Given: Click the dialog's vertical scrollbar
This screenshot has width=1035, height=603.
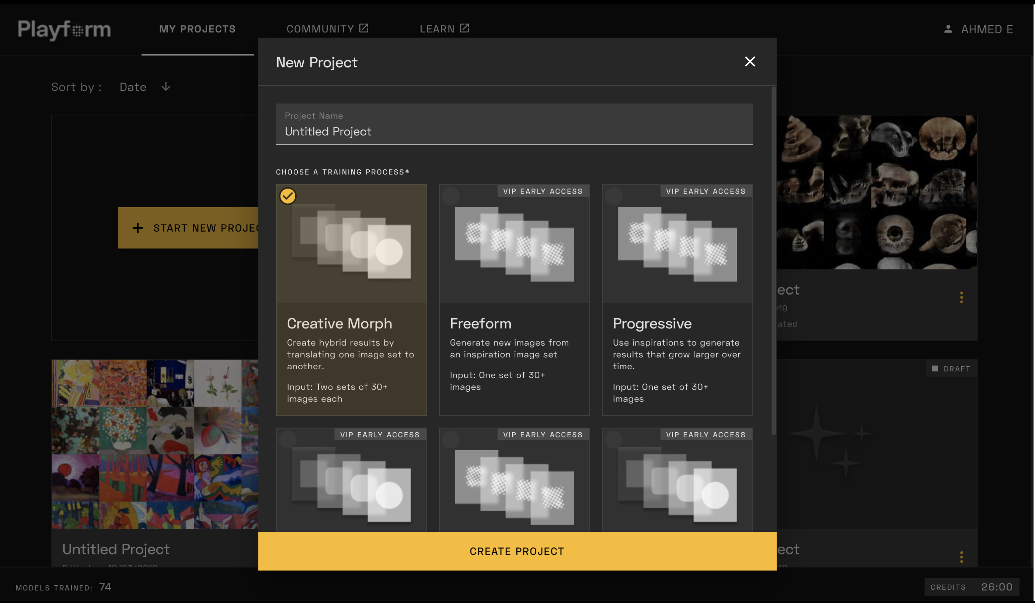Looking at the screenshot, I should click(x=774, y=261).
